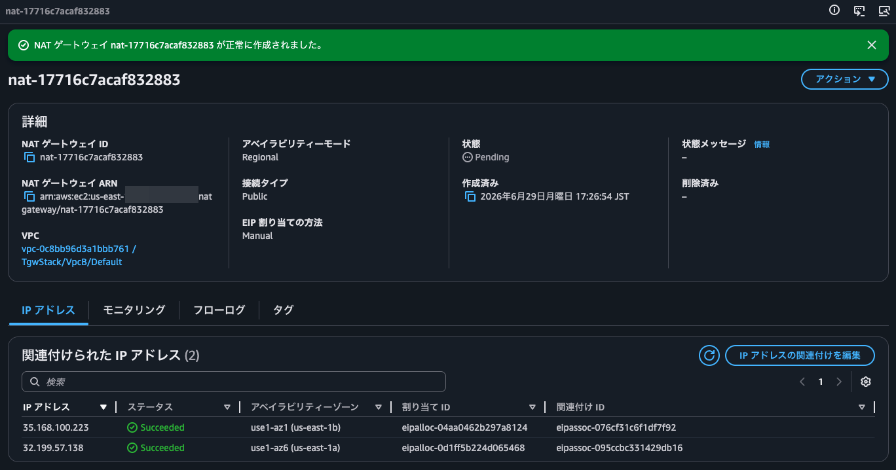Copy the 作成済み creation timestamp
Viewport: 896px width, 470px height.
point(470,196)
